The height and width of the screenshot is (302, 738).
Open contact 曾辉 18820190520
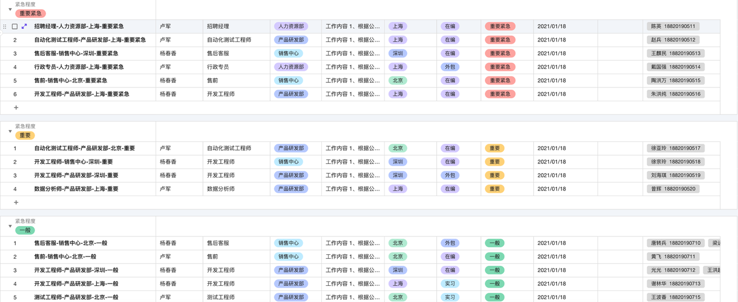pos(673,189)
